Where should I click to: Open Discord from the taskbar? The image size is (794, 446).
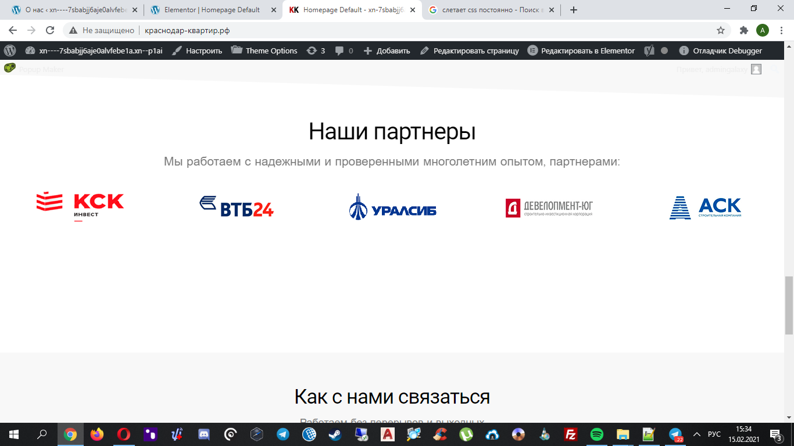pyautogui.click(x=203, y=434)
